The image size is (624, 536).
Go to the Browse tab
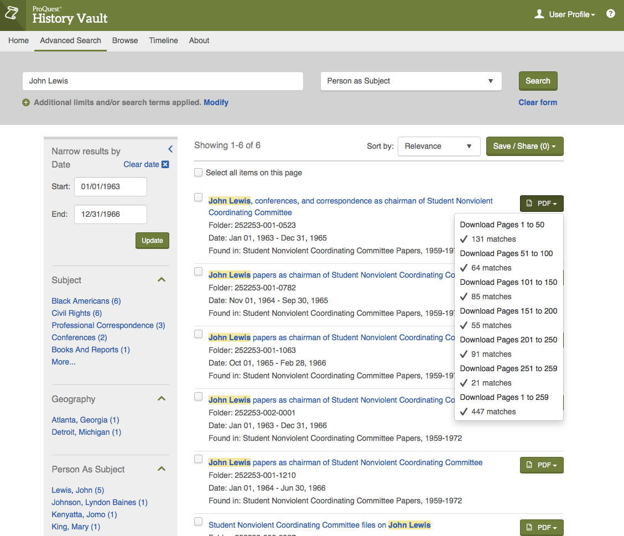[125, 40]
